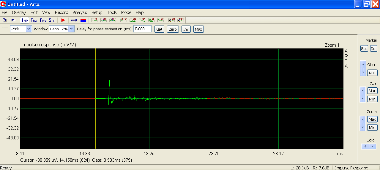Click the Gain up/down stepper
Image resolution: width=380 pixels, height=170 pixels.
pyautogui.click(x=362, y=94)
